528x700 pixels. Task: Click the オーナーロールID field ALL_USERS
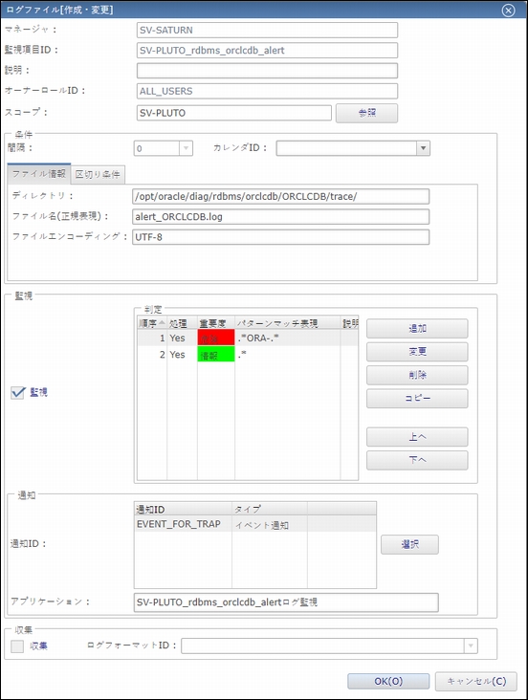tap(267, 91)
